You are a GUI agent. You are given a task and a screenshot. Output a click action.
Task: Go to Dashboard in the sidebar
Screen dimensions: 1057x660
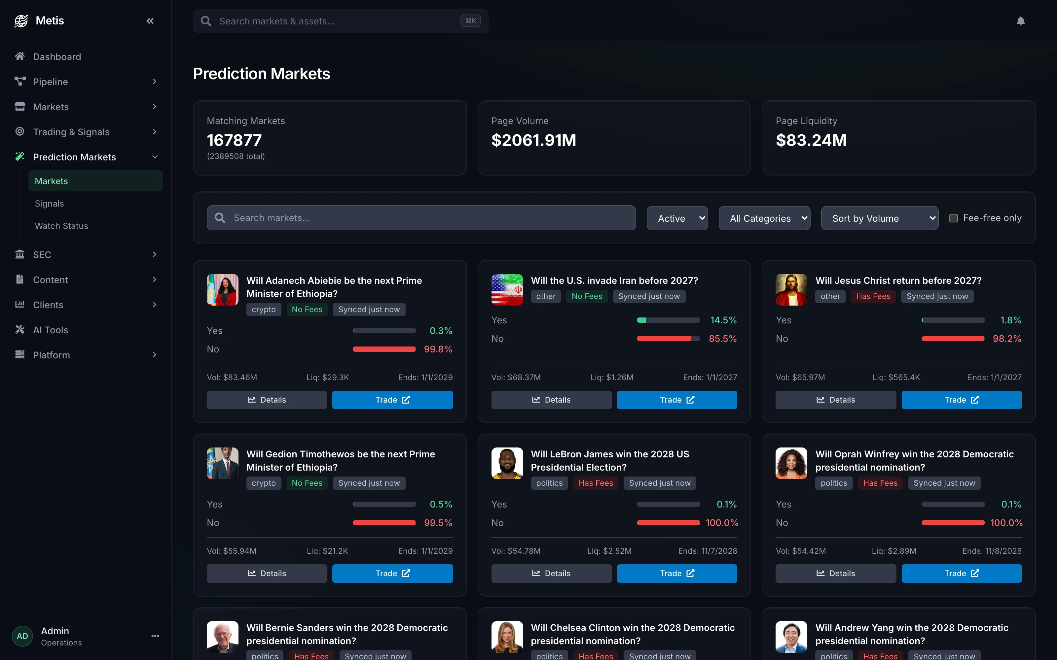(86, 57)
